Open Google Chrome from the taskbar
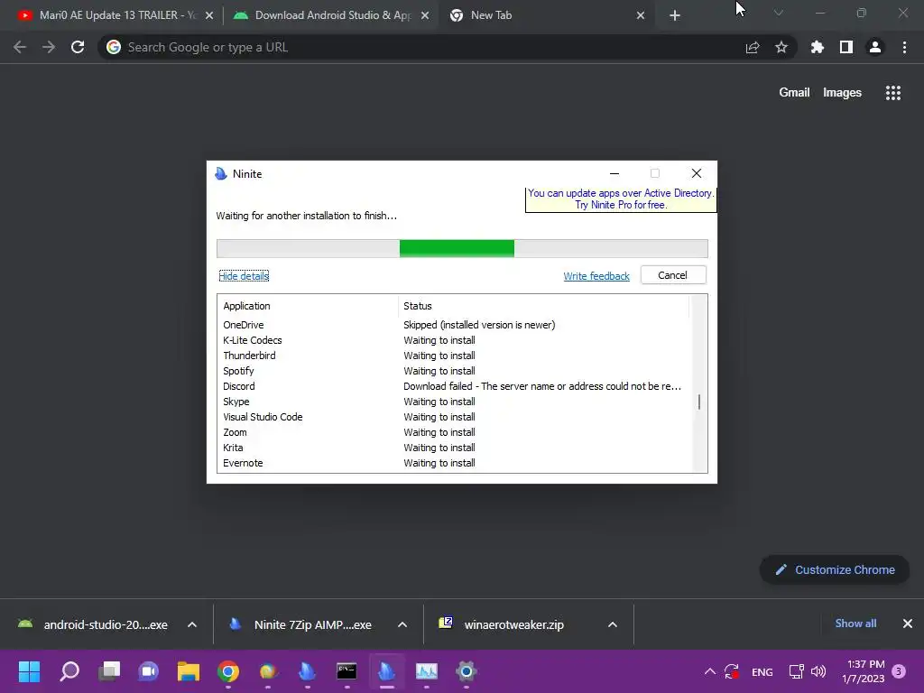 click(228, 671)
